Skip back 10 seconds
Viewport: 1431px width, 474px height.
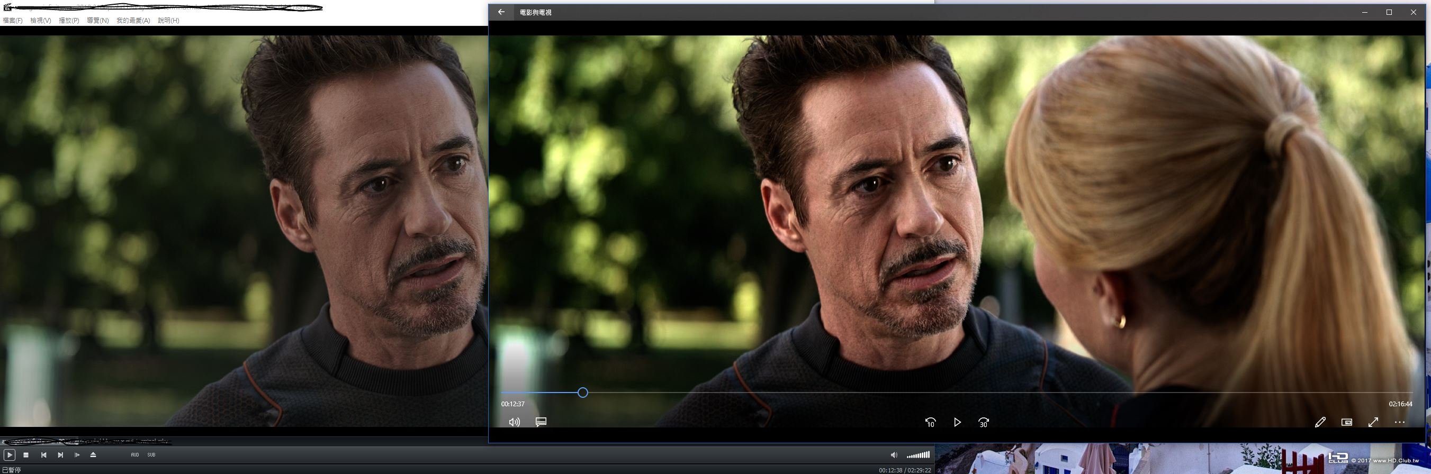(x=931, y=422)
